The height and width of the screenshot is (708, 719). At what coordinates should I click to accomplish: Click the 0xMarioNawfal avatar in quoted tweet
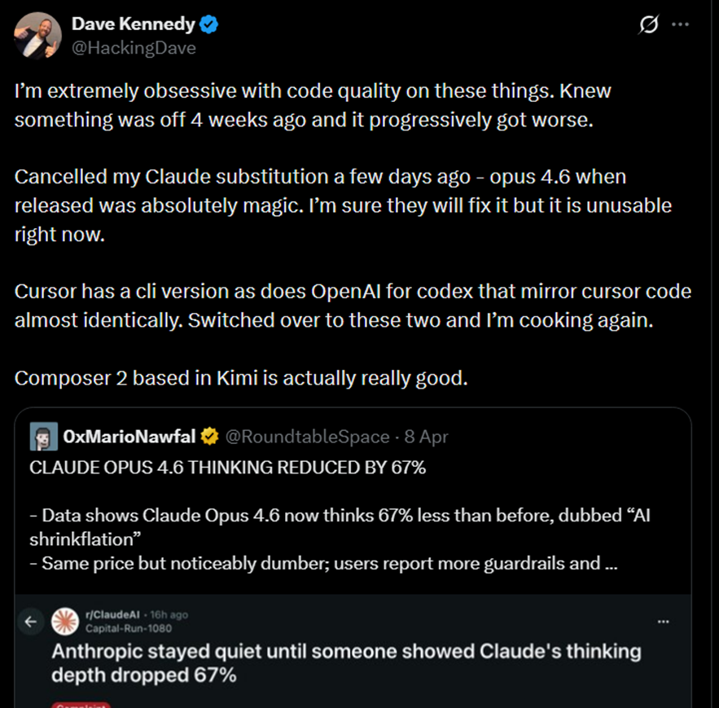pos(44,437)
